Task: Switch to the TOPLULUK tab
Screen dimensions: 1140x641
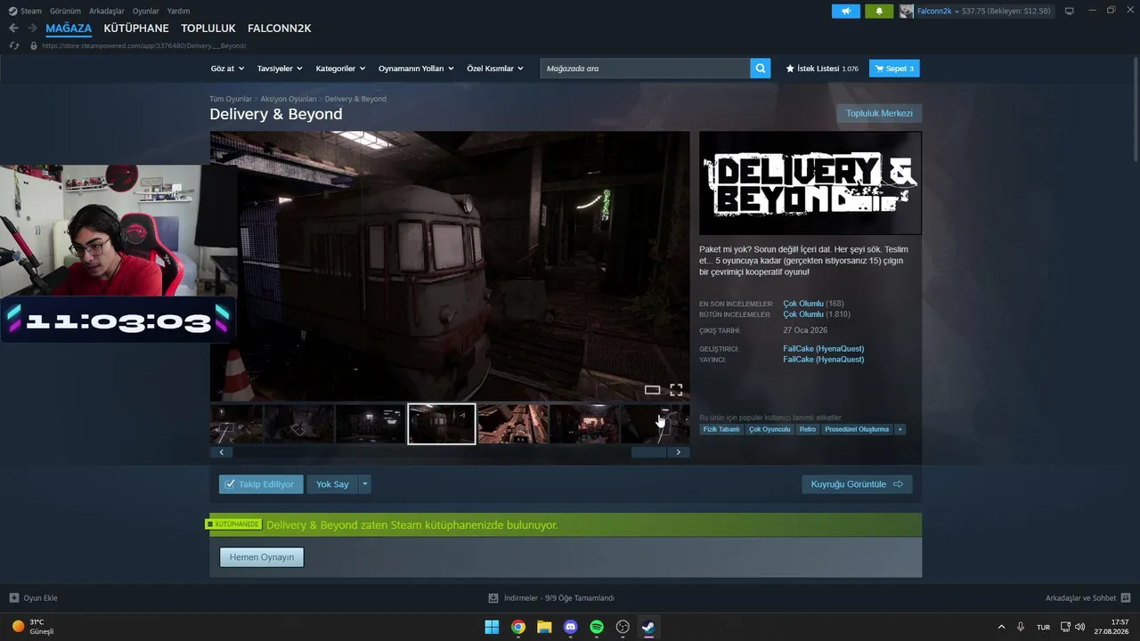Action: (208, 28)
